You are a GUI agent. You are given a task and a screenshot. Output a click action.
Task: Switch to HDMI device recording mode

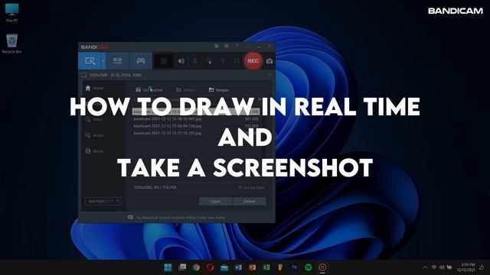117,61
